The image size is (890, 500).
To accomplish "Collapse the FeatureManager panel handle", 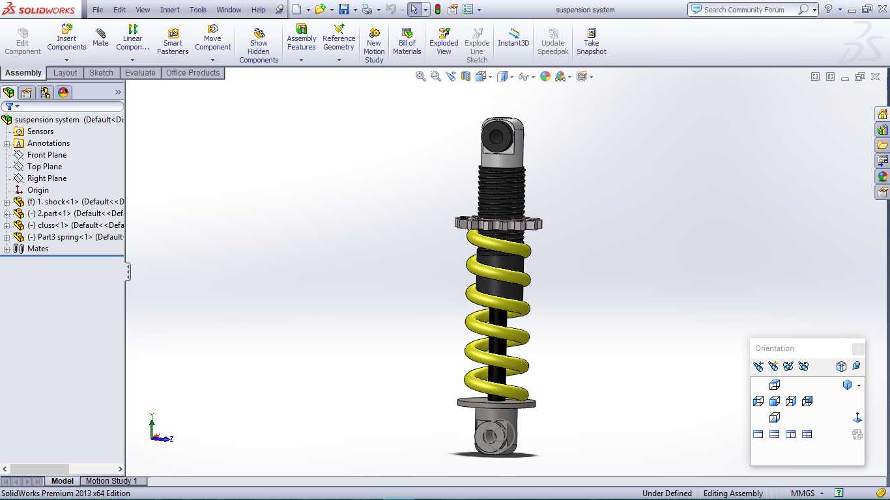I will [x=128, y=271].
